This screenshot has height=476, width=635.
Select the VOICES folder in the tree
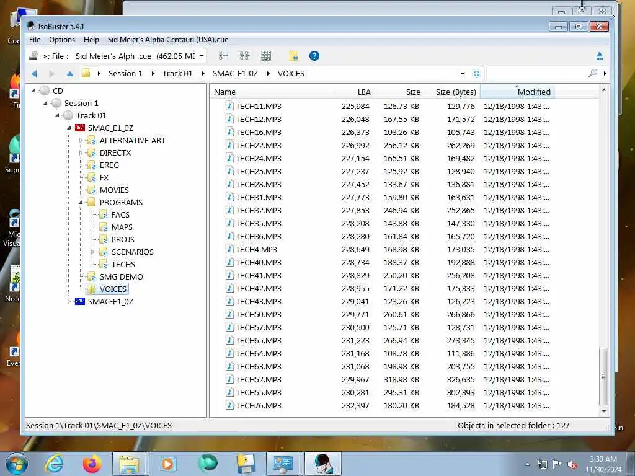(x=113, y=289)
